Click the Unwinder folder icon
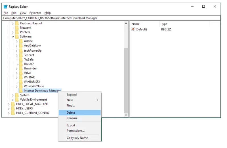 click(21, 68)
